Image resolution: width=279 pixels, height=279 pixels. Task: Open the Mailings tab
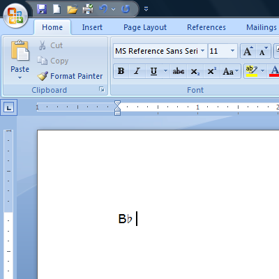tap(262, 27)
